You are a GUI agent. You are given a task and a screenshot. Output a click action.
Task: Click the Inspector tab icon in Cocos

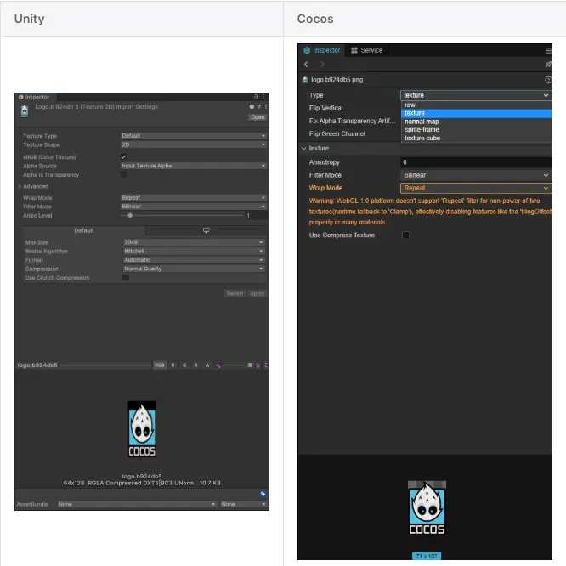(x=307, y=50)
